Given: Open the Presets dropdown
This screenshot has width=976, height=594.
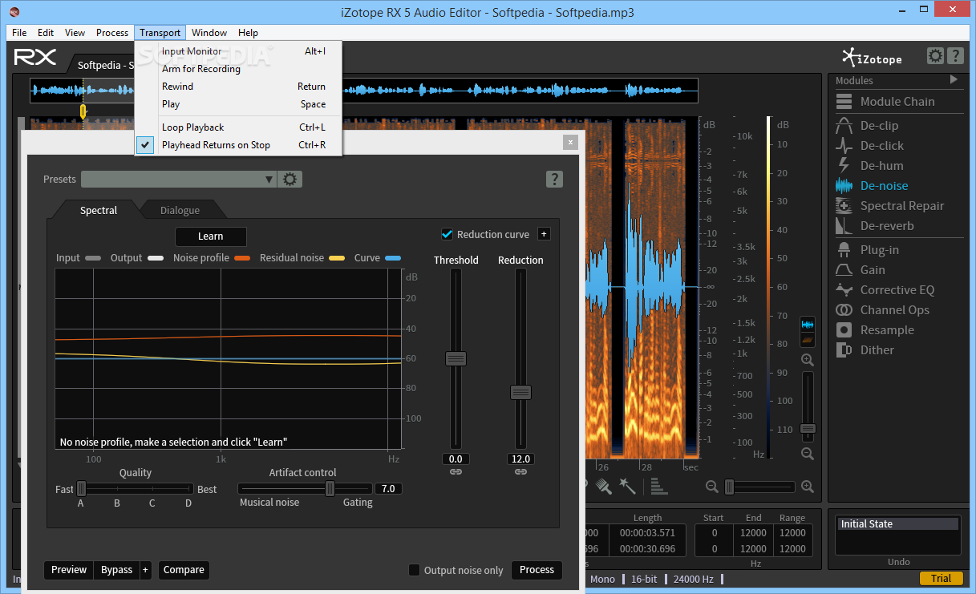Looking at the screenshot, I should [179, 180].
